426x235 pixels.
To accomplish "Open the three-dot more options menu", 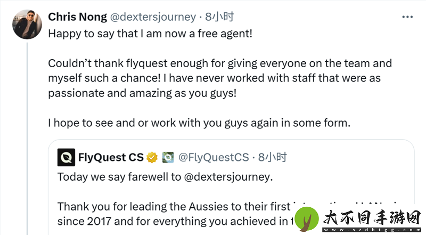I will coord(407,17).
